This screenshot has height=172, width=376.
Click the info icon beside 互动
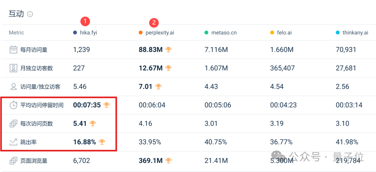30,14
